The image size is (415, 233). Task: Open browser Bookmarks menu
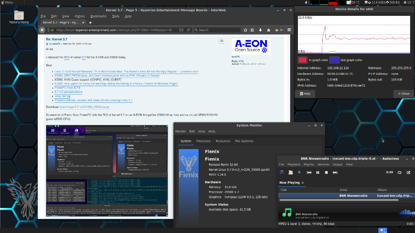click(x=98, y=16)
